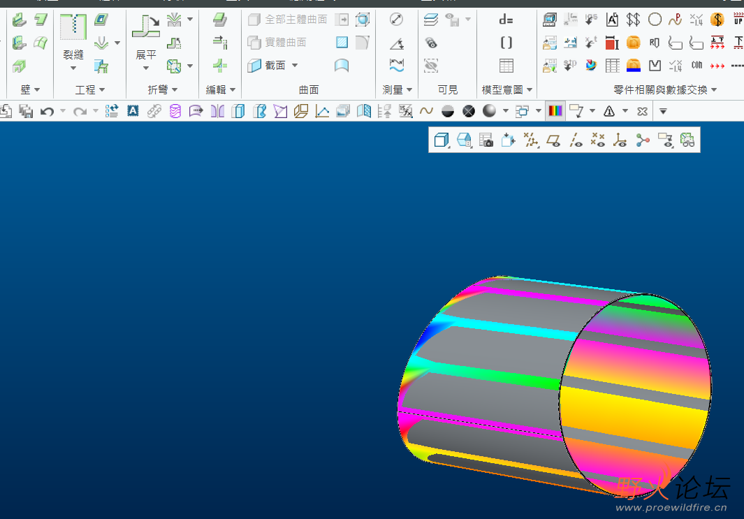Click the 'con' icon in the ribbon

pyautogui.click(x=696, y=66)
